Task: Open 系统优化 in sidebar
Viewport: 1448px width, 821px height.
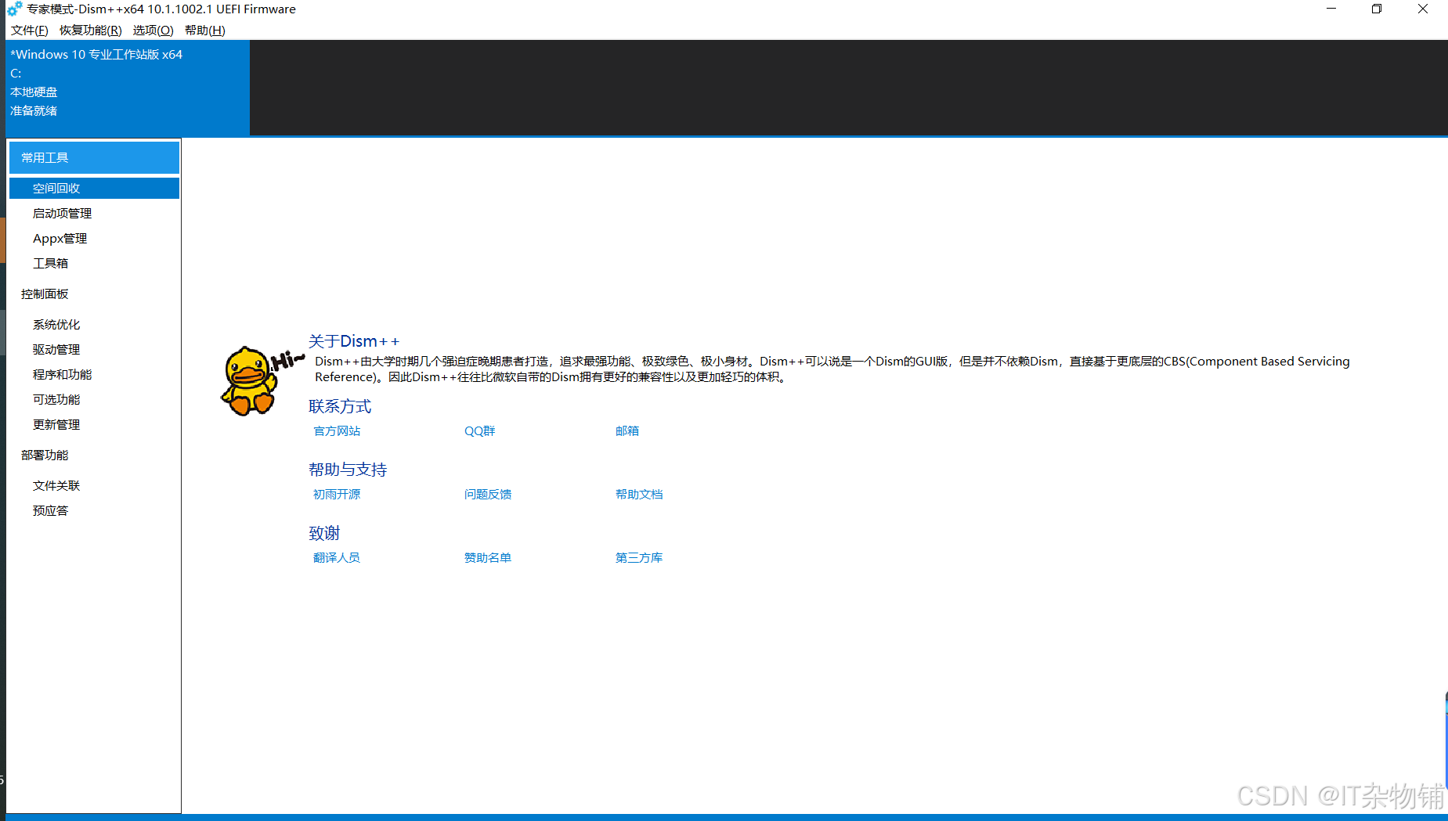Action: coord(94,324)
